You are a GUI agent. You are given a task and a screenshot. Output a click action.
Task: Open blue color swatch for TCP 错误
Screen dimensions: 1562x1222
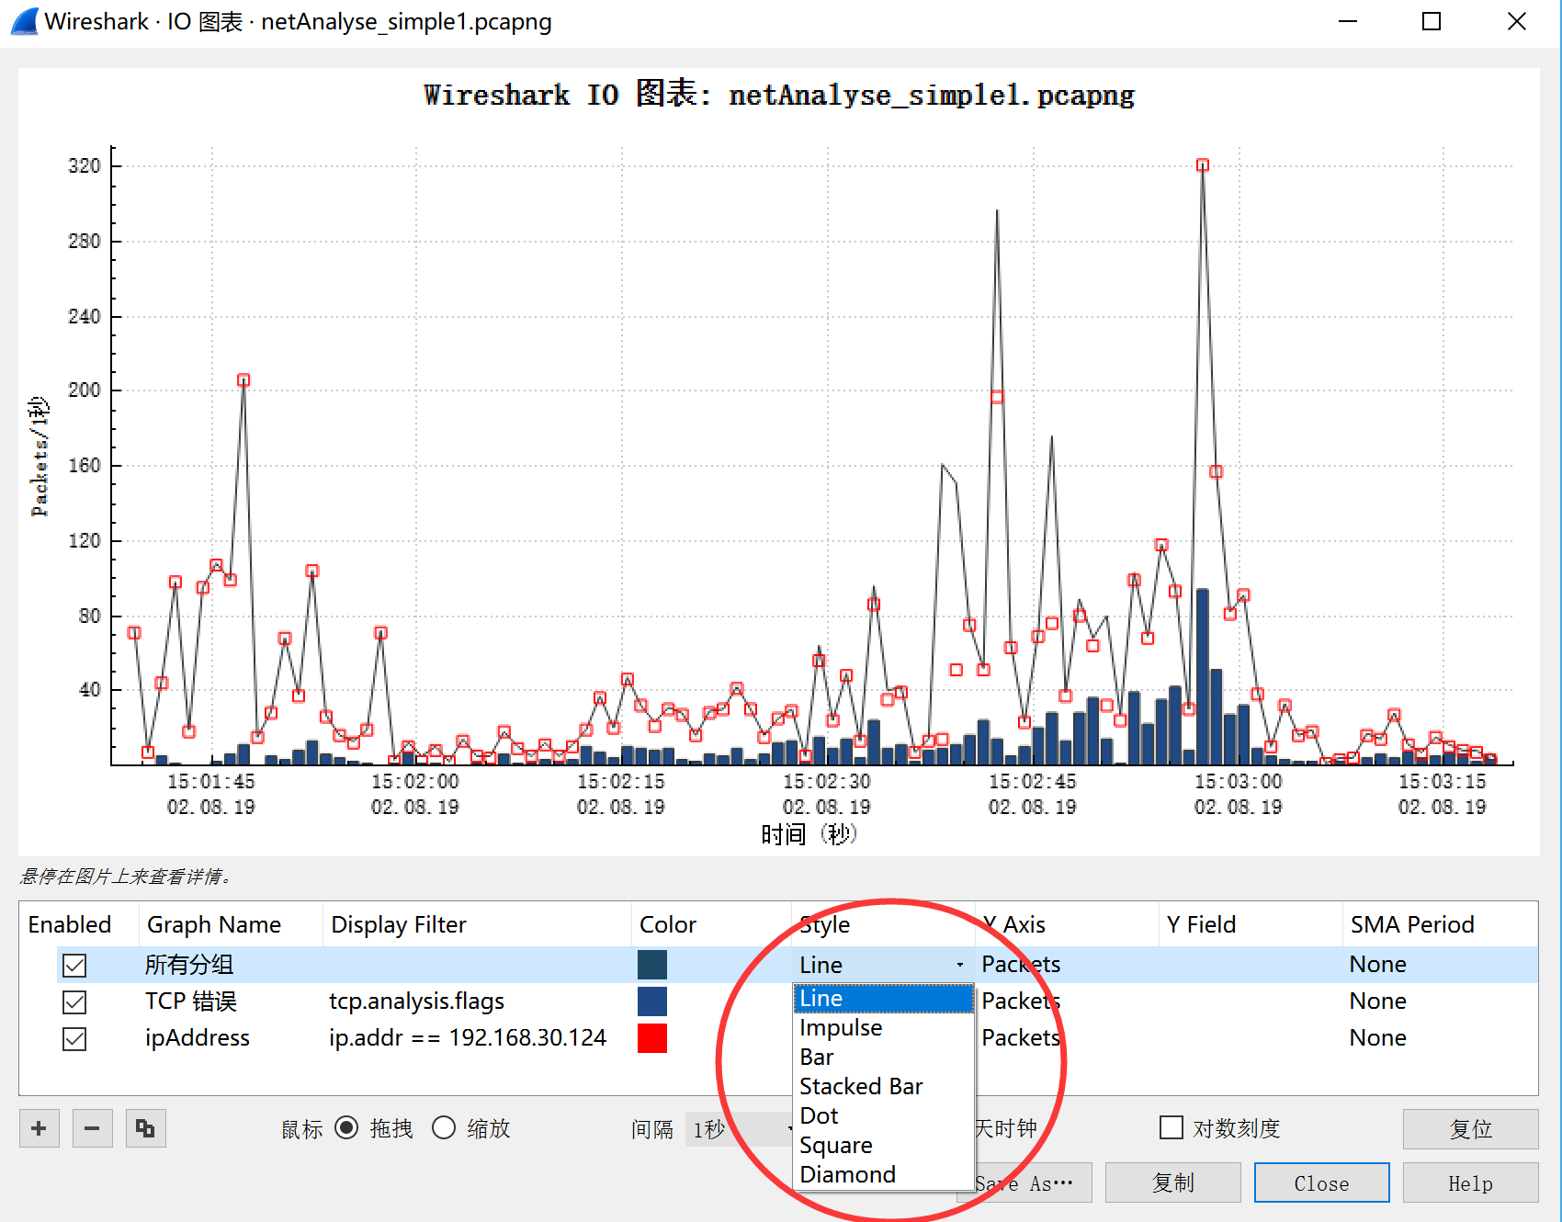pyautogui.click(x=652, y=1001)
